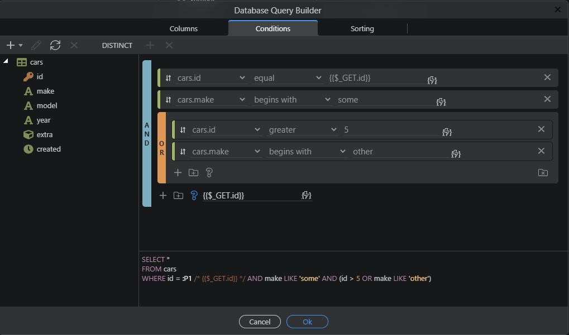Image resolution: width=569 pixels, height=335 pixels.
Task: Add a new condition in the AND group
Action: 163,196
